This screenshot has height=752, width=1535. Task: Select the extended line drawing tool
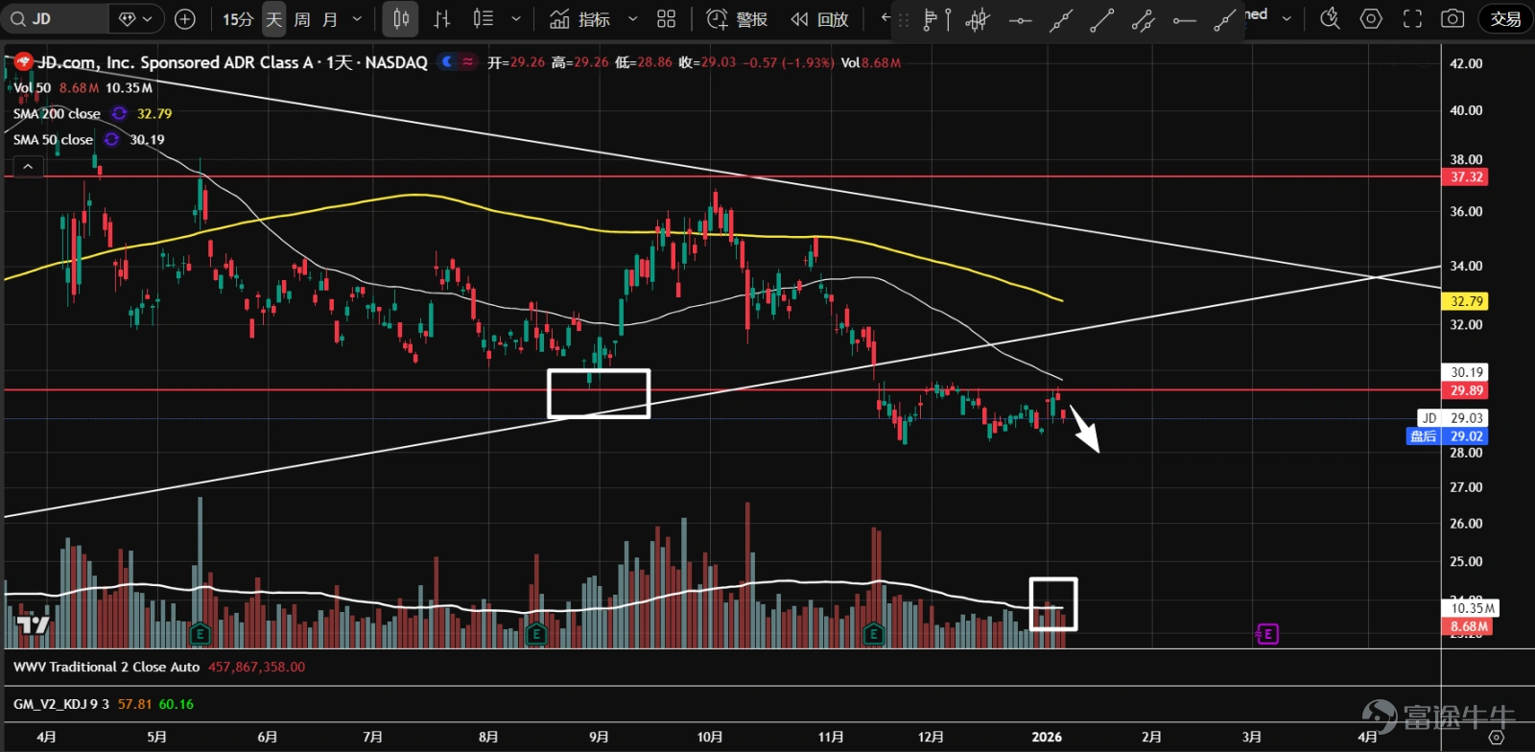pyautogui.click(x=1060, y=20)
